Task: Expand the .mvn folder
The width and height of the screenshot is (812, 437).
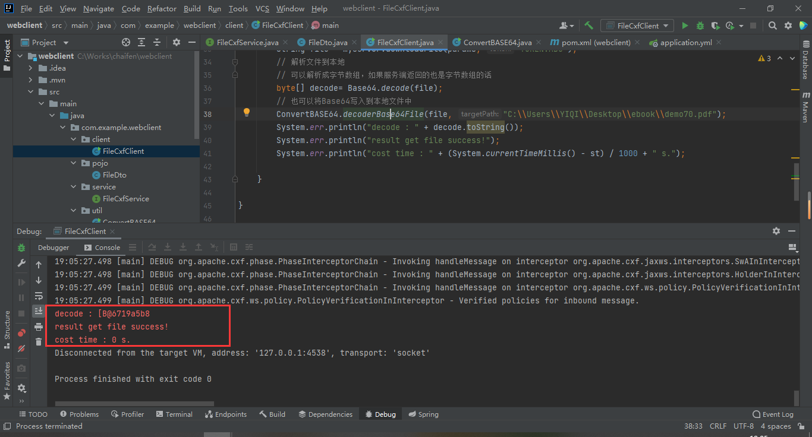Action: tap(31, 80)
